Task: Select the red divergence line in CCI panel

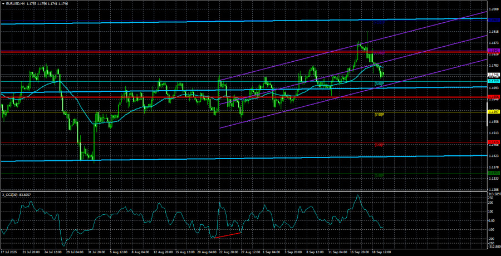Action: tap(227, 235)
